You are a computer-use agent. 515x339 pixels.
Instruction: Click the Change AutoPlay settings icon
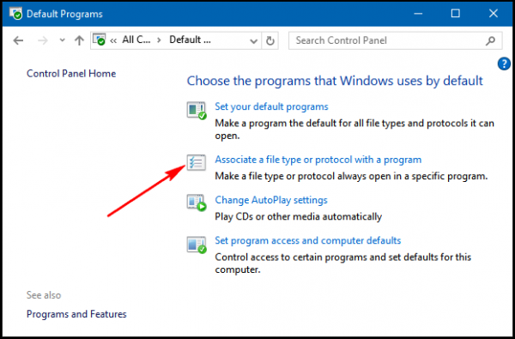(x=197, y=203)
